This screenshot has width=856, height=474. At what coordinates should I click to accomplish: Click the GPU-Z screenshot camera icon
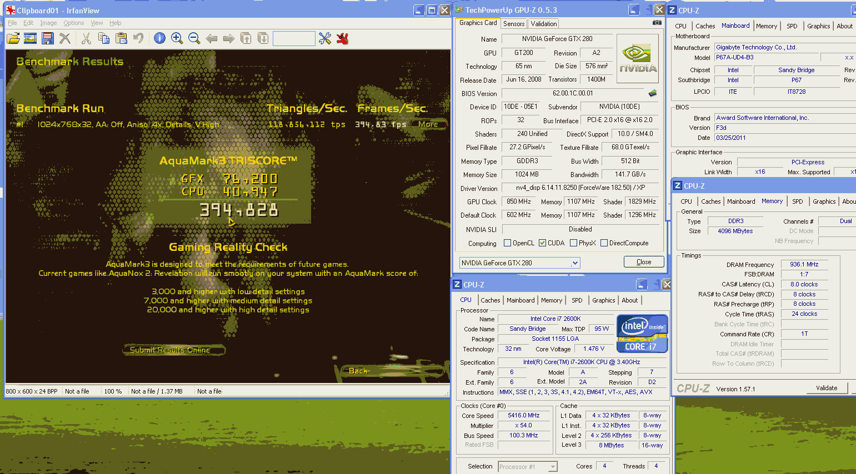coord(657,23)
